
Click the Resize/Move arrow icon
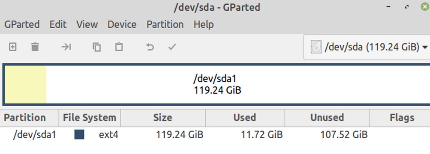(66, 47)
